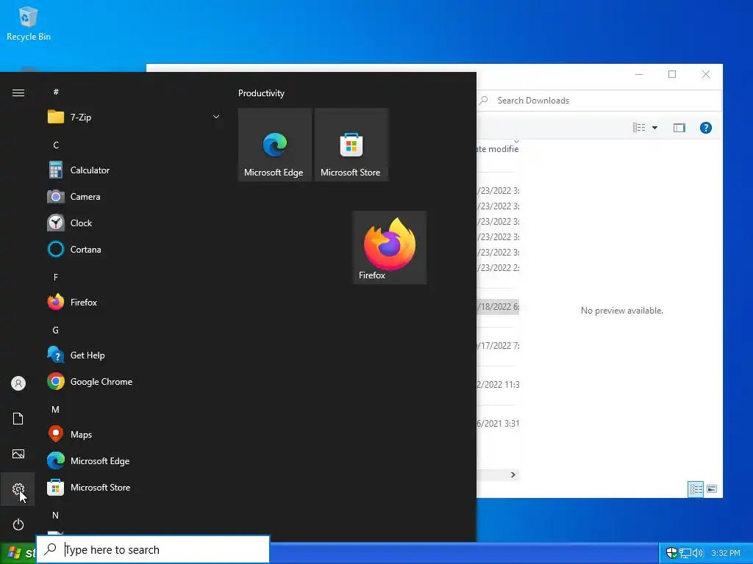The image size is (753, 564).
Task: Click the 3:32 PM taskbar clock
Action: pos(726,553)
